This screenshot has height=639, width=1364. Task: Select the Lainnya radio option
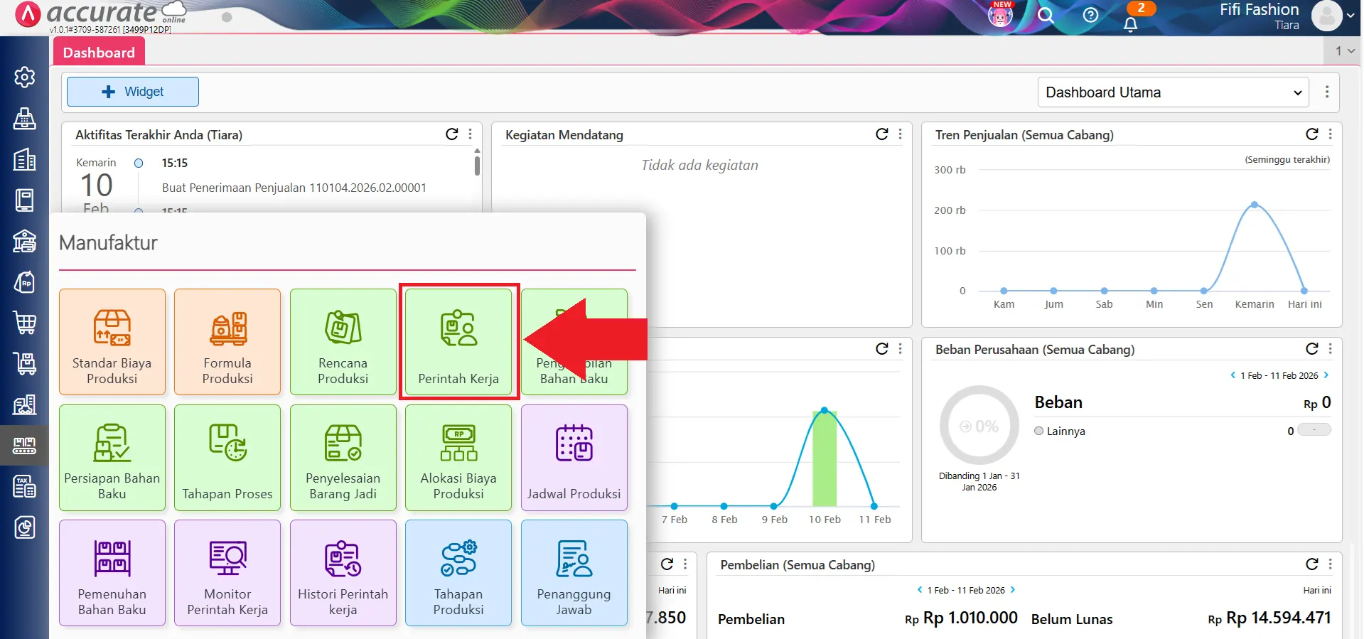pos(1039,431)
